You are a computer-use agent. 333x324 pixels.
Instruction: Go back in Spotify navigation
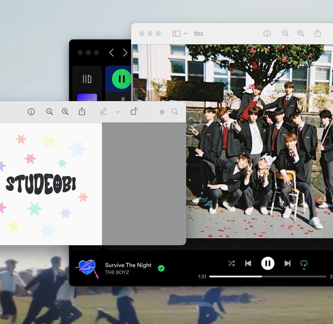112,52
